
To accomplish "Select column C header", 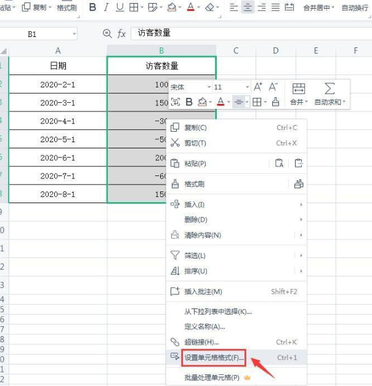I will pyautogui.click(x=236, y=50).
